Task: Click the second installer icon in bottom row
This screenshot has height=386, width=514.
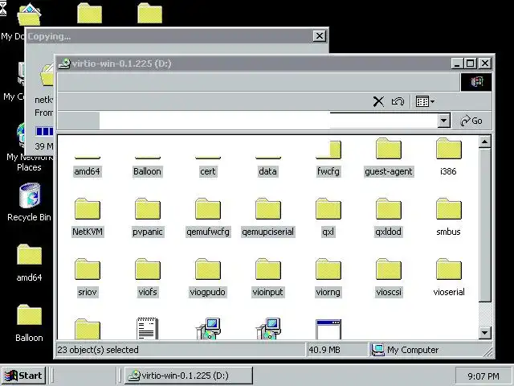Action: pos(268,329)
